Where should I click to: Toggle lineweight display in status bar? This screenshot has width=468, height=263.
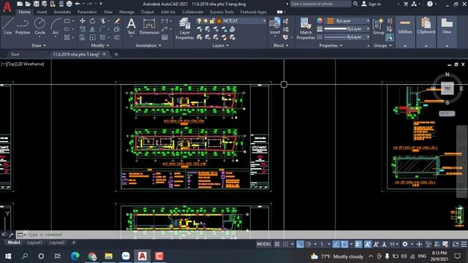point(358,244)
